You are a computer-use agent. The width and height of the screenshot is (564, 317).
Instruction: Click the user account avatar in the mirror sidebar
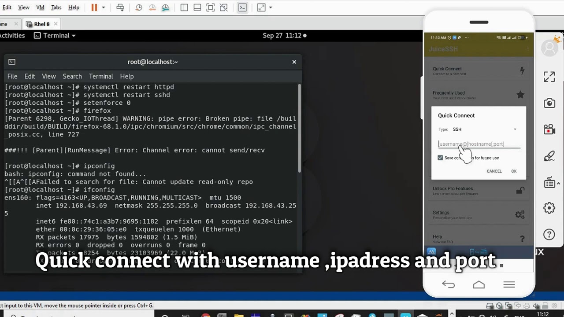pyautogui.click(x=549, y=48)
